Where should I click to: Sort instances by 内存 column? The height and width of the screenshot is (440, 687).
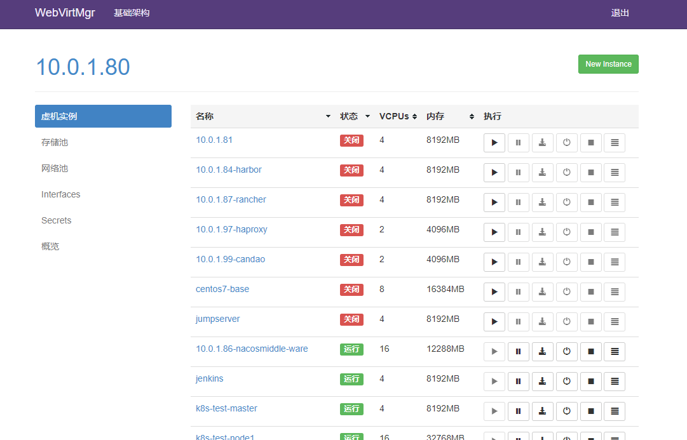point(472,117)
